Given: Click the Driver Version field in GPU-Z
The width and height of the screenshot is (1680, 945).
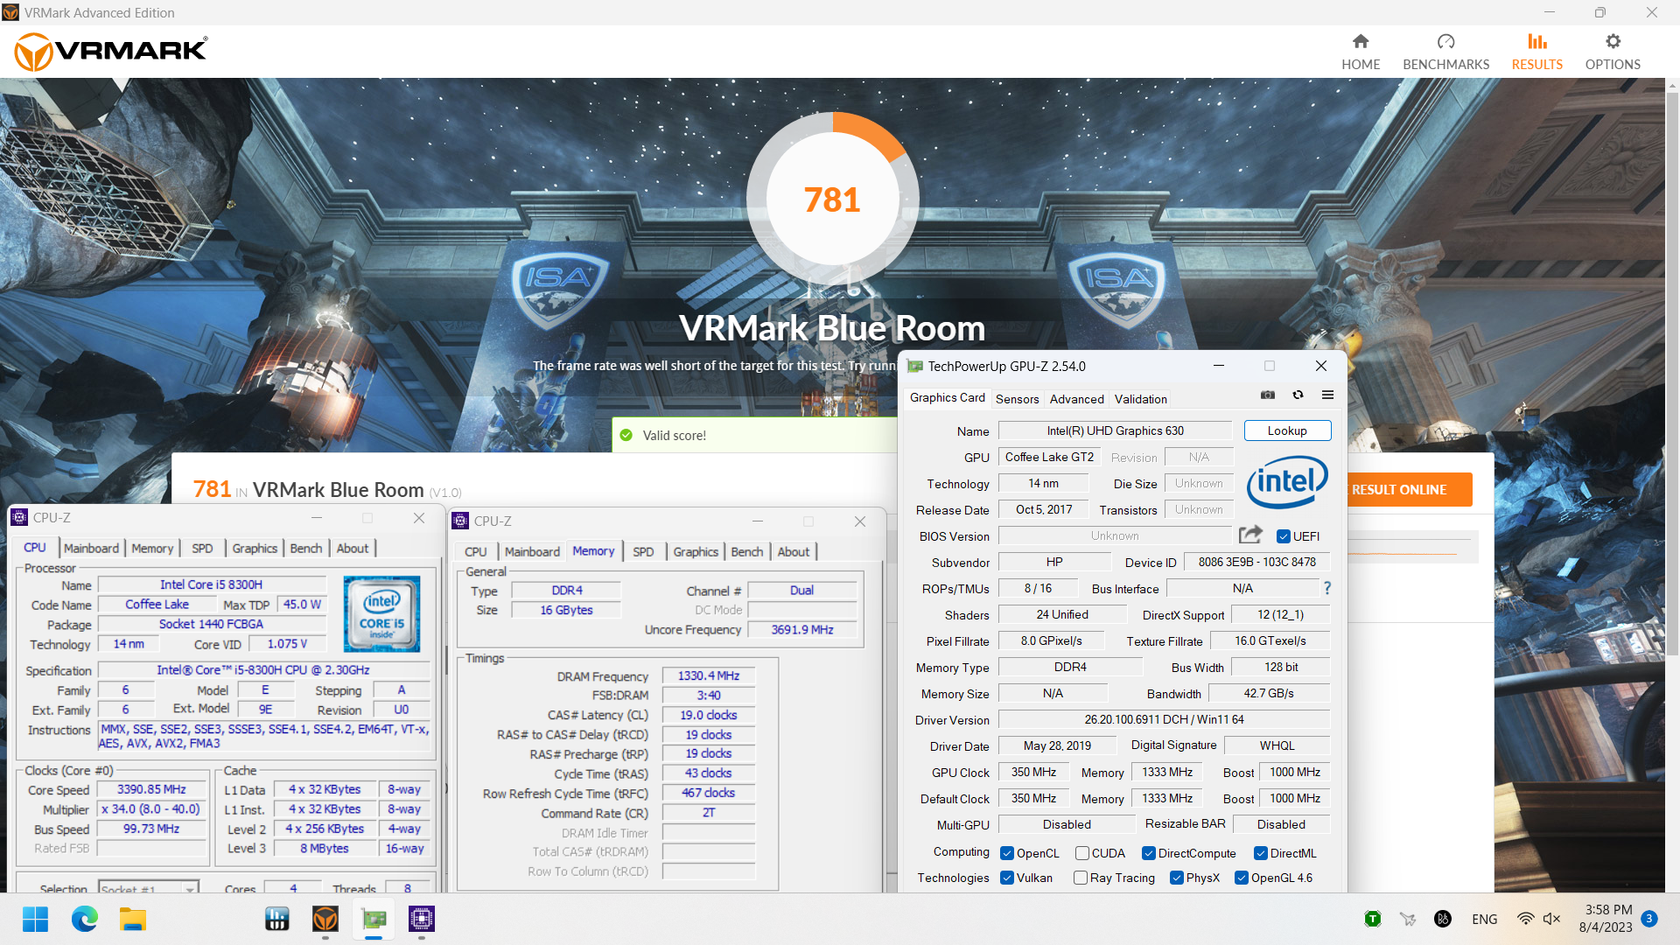Looking at the screenshot, I should point(1164,719).
